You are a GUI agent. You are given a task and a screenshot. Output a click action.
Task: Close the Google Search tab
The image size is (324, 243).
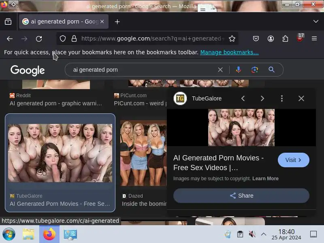tap(102, 21)
